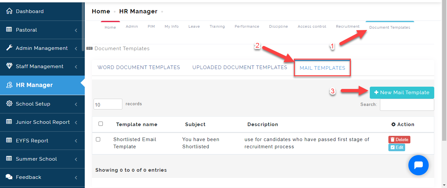Click the School Setup gear icon
Image resolution: width=447 pixels, height=188 pixels.
point(9,104)
